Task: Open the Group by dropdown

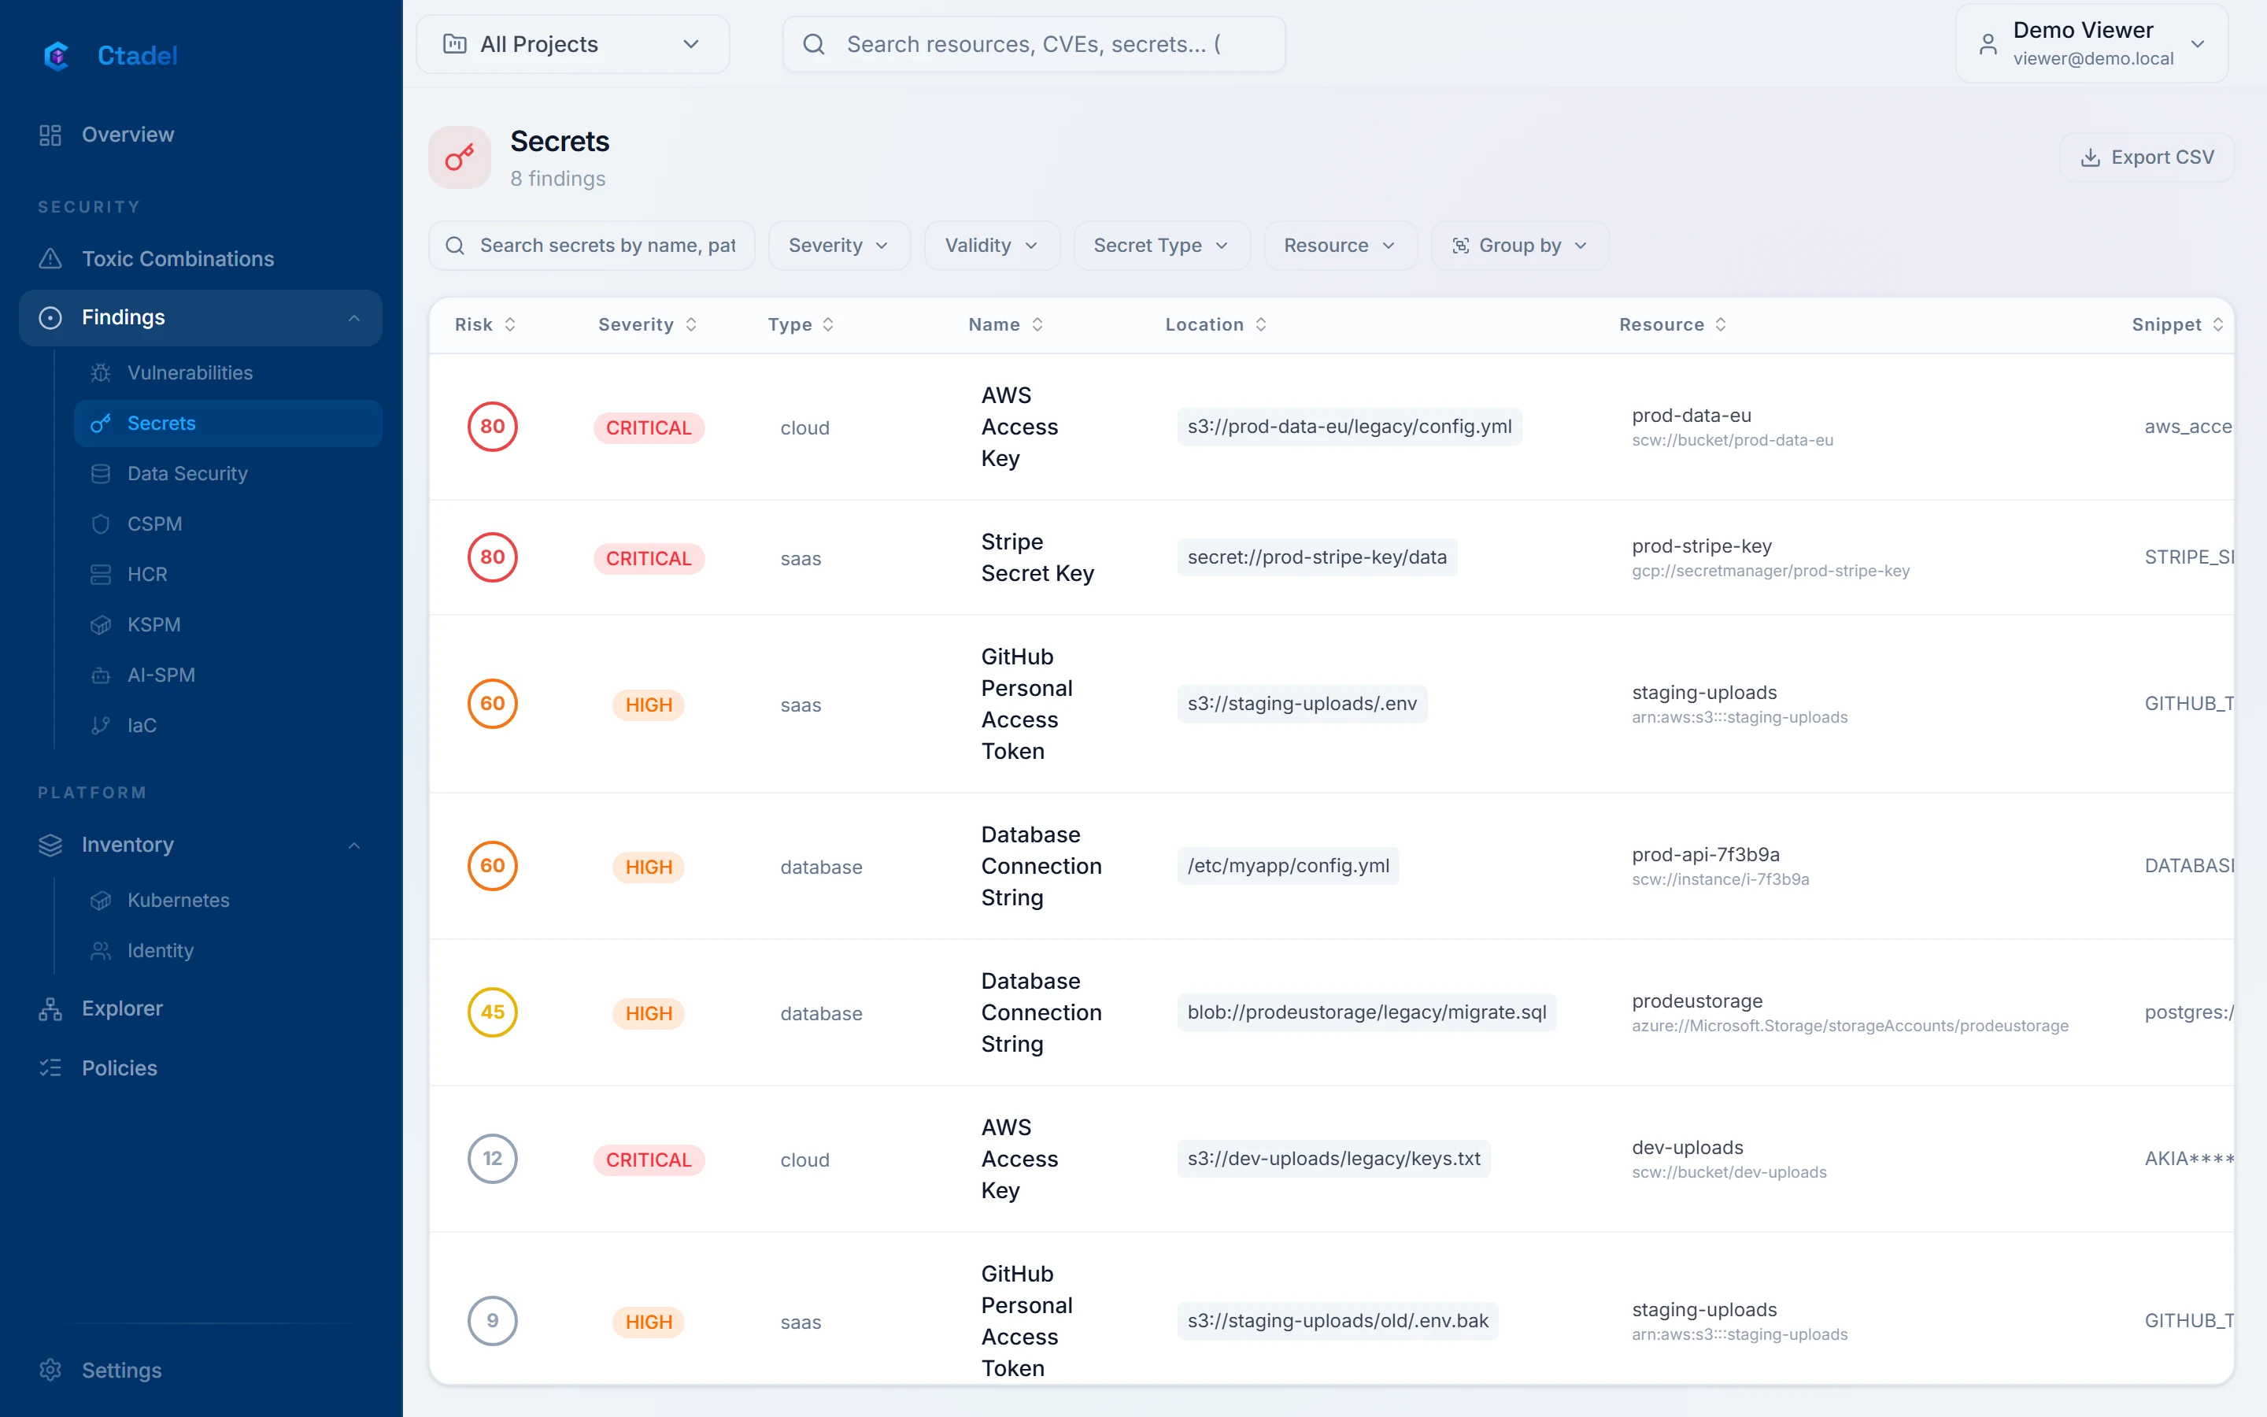Action: point(1519,246)
